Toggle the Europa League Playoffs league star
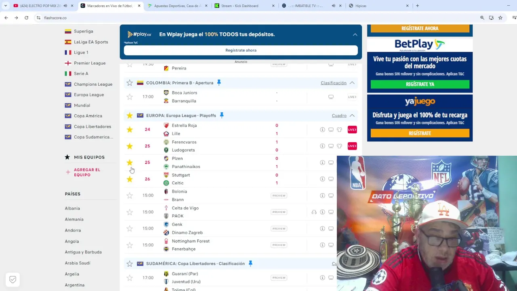Viewport: 517px width, 291px height. [x=130, y=116]
